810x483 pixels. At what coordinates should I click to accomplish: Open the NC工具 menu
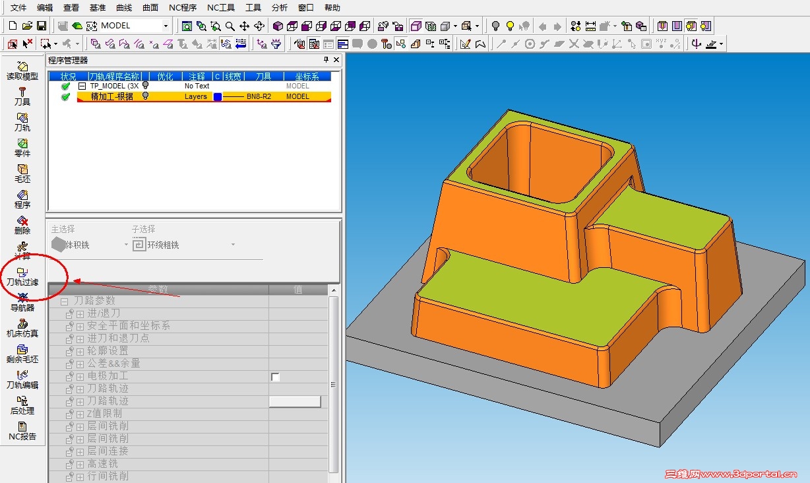(221, 8)
